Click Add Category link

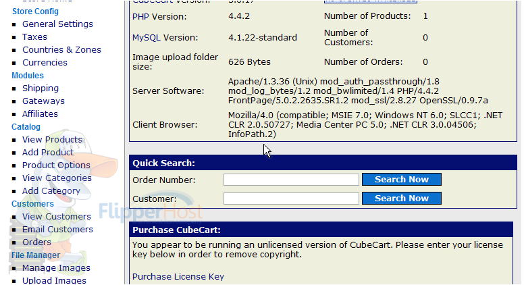(x=51, y=190)
